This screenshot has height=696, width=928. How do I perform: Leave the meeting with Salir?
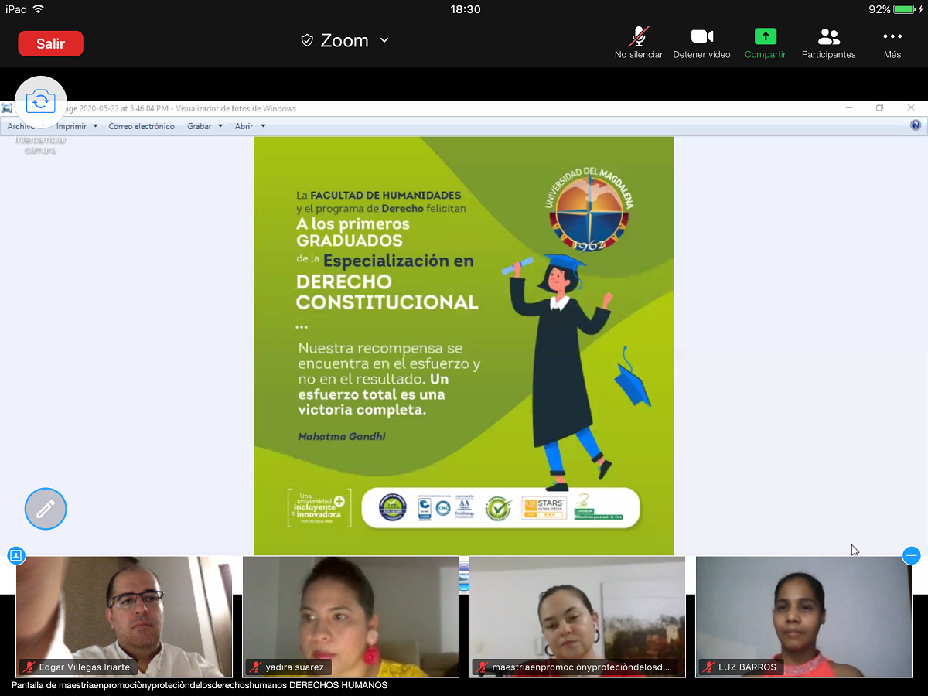pos(50,43)
